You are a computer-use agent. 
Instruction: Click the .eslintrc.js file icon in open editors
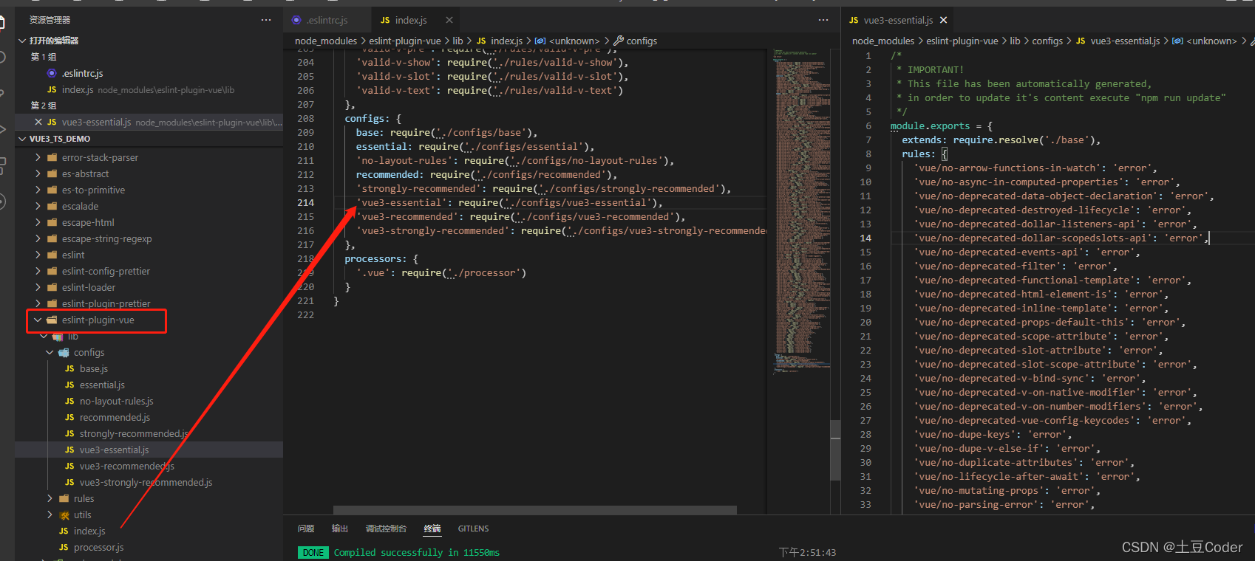[52, 73]
